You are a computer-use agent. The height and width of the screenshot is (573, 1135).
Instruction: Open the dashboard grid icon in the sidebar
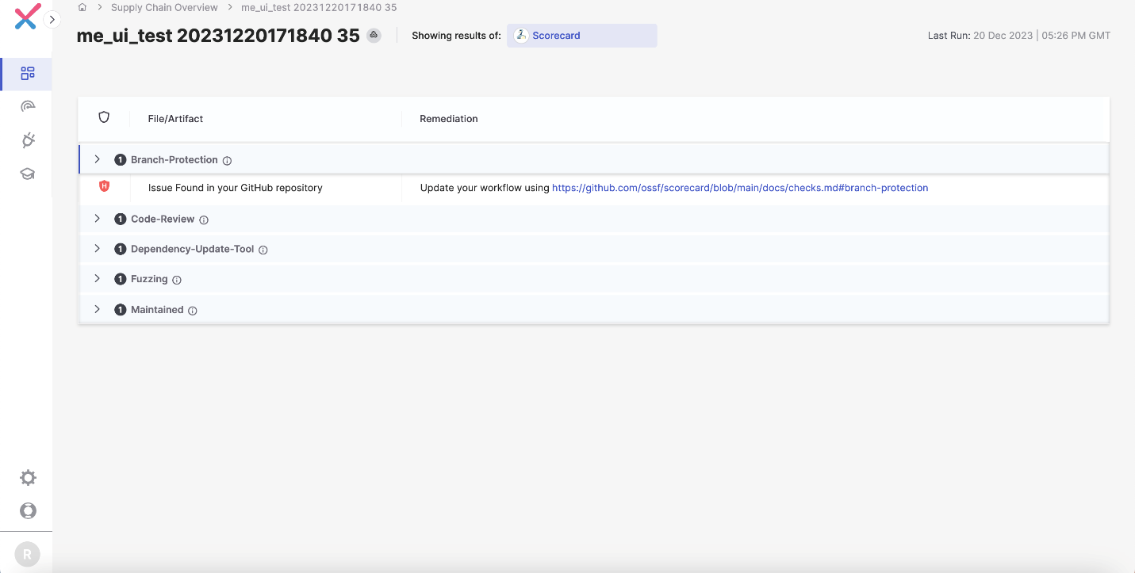[x=28, y=74]
